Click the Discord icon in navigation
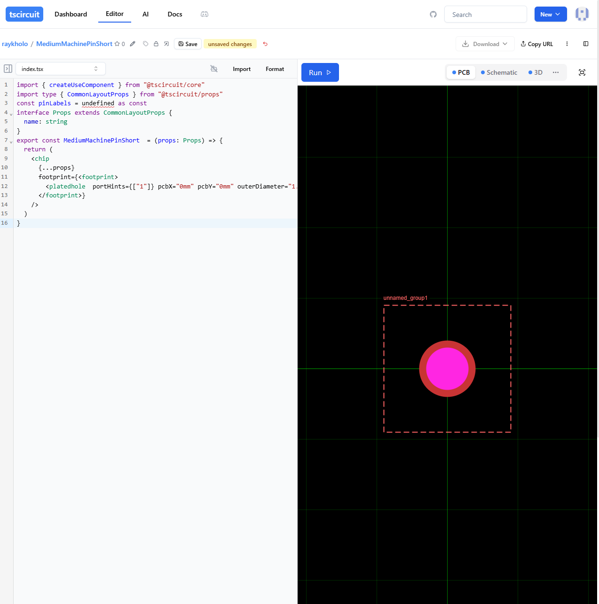 coord(205,14)
